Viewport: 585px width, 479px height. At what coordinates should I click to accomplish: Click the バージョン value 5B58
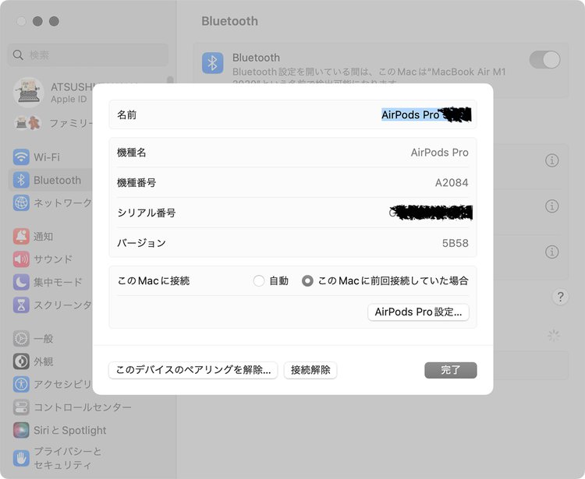[x=456, y=243]
